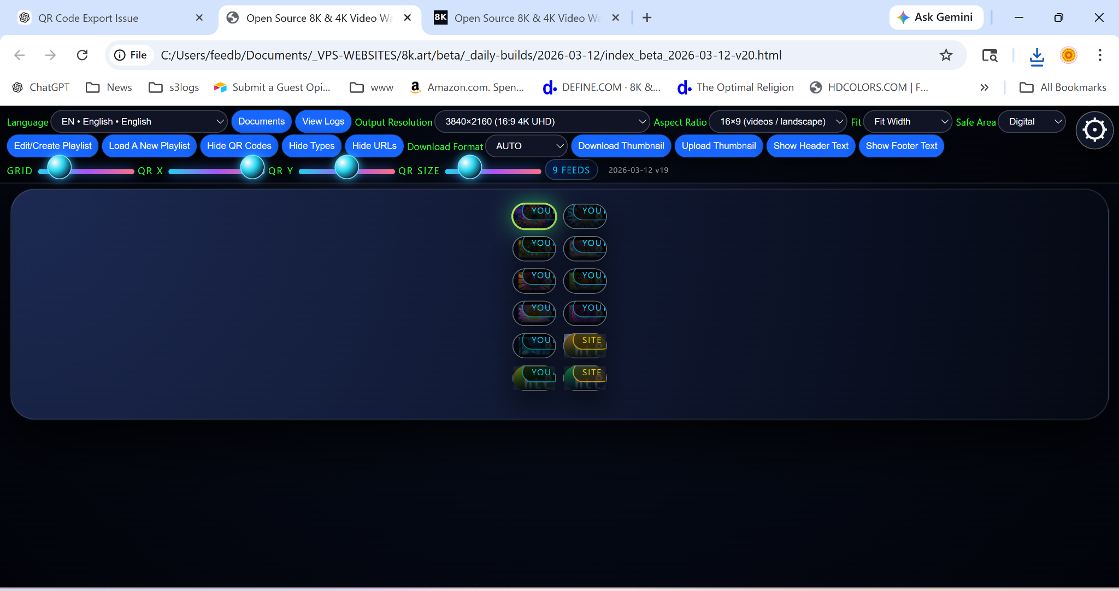Toggle Show Header Text
Image resolution: width=1119 pixels, height=591 pixels.
[x=811, y=146]
